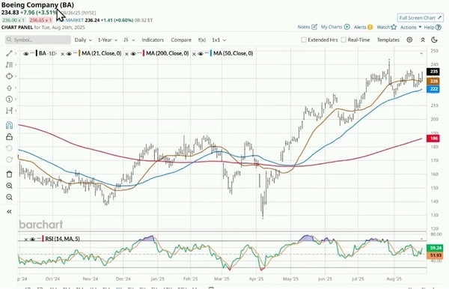Expand measure tool options chevron

point(16,111)
